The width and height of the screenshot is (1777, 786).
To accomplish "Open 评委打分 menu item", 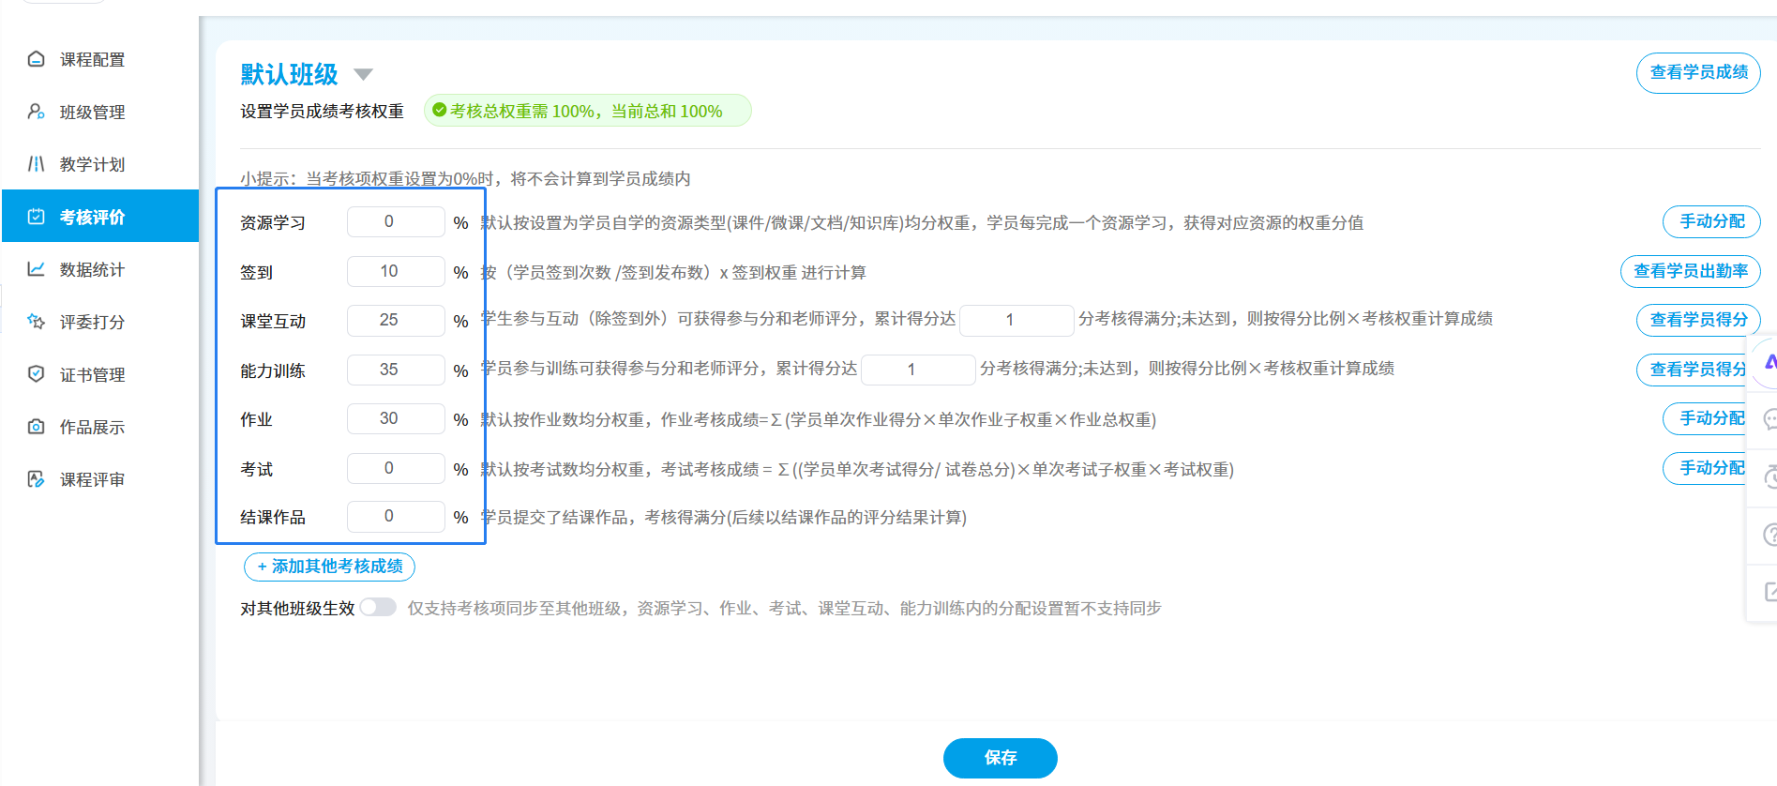I will tap(92, 323).
